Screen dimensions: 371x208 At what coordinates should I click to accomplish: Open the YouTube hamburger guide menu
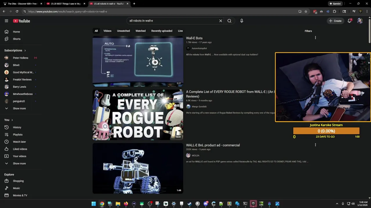pyautogui.click(x=6, y=21)
